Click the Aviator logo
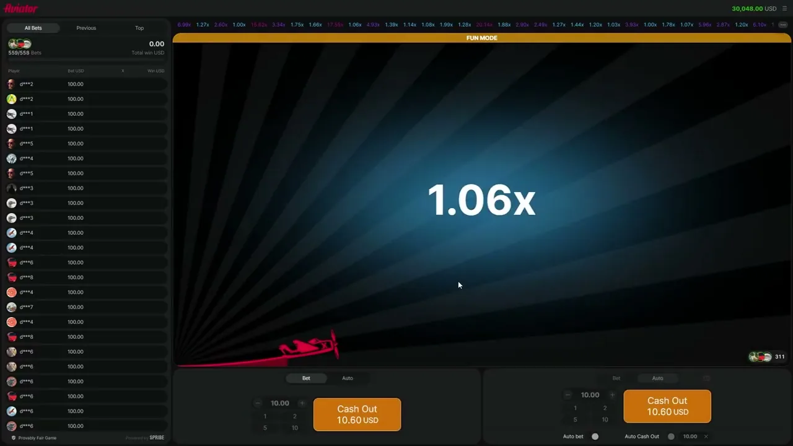 pyautogui.click(x=21, y=9)
